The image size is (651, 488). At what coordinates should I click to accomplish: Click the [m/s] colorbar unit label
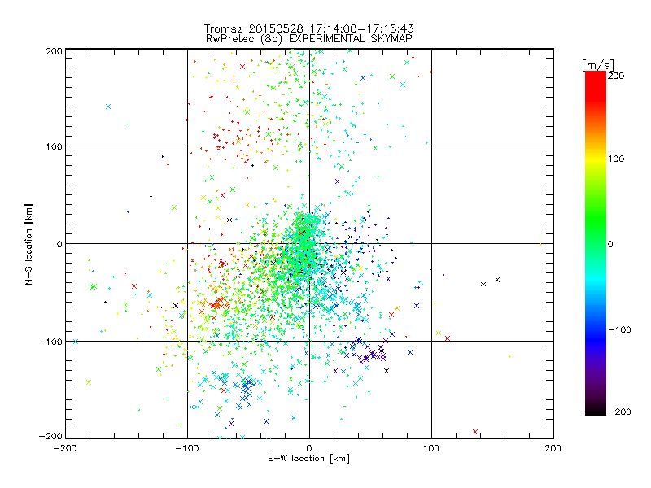tap(598, 65)
